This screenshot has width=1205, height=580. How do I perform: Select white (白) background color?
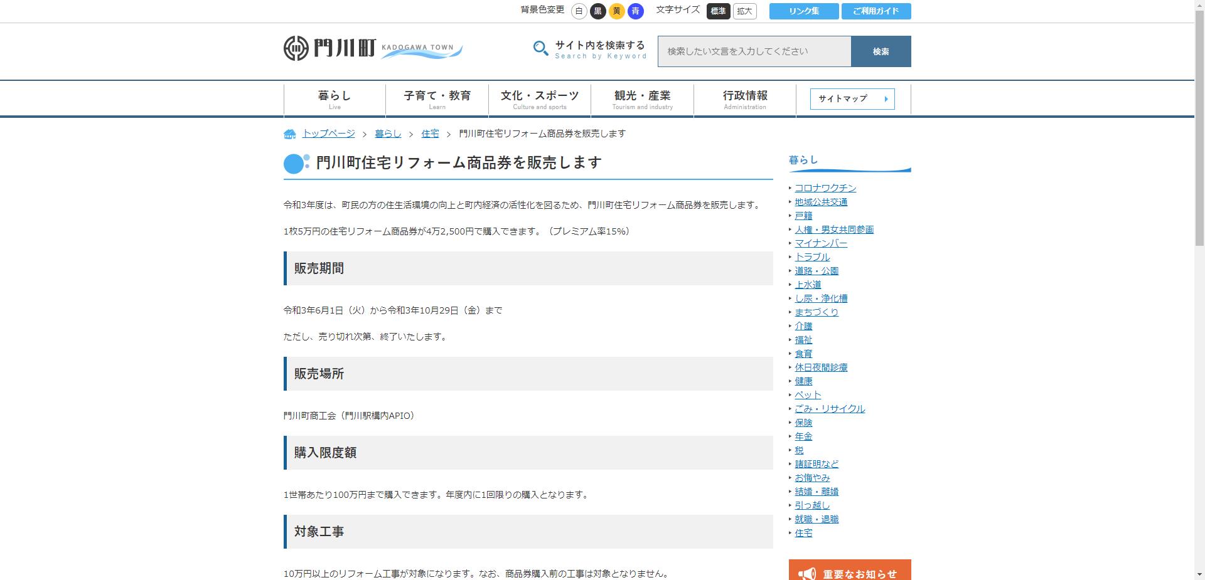[x=579, y=11]
